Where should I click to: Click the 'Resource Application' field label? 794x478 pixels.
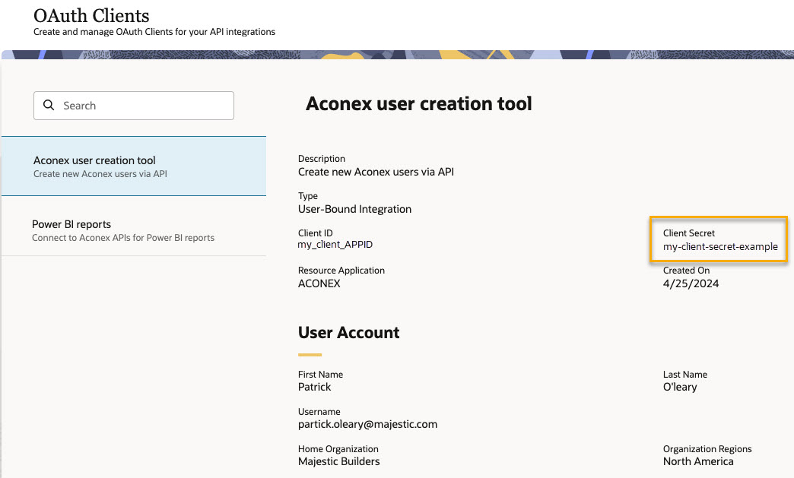pos(341,270)
